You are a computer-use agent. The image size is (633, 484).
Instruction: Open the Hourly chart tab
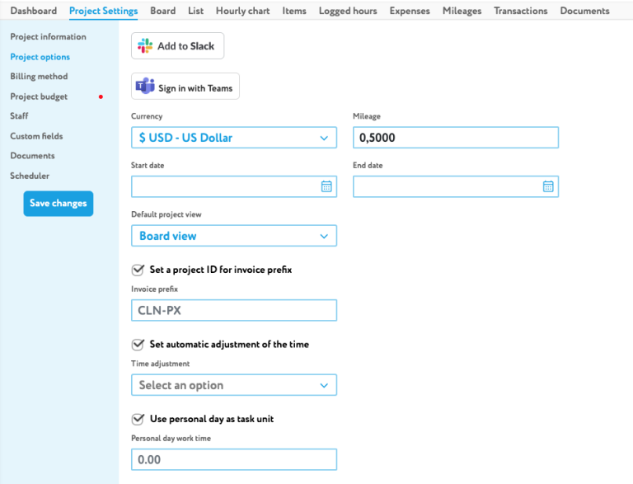[x=242, y=11]
